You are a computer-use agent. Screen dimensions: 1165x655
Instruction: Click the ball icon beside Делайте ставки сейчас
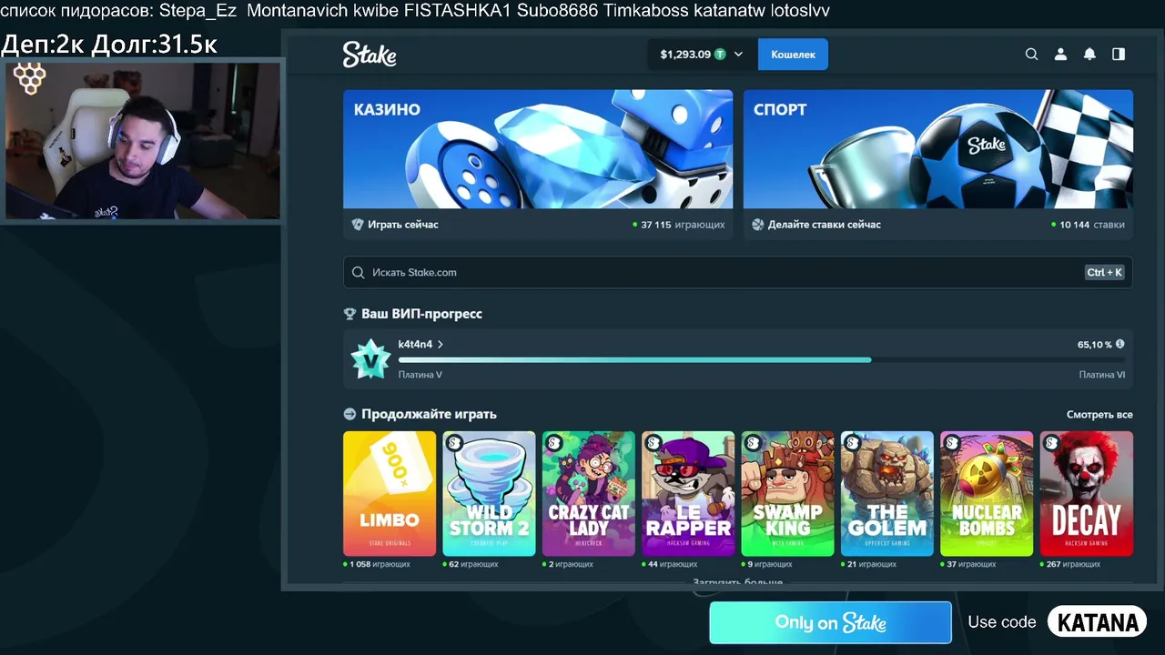(758, 225)
